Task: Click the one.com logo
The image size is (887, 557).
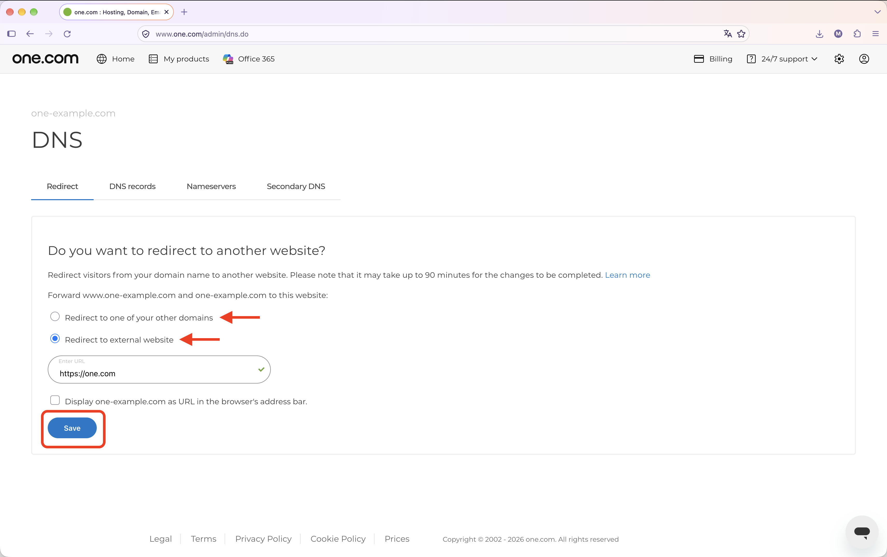Action: coord(45,59)
